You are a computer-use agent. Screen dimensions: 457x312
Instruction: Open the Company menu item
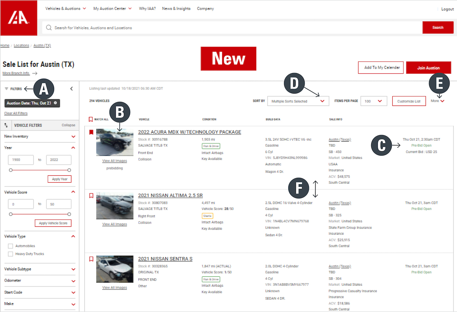(205, 9)
